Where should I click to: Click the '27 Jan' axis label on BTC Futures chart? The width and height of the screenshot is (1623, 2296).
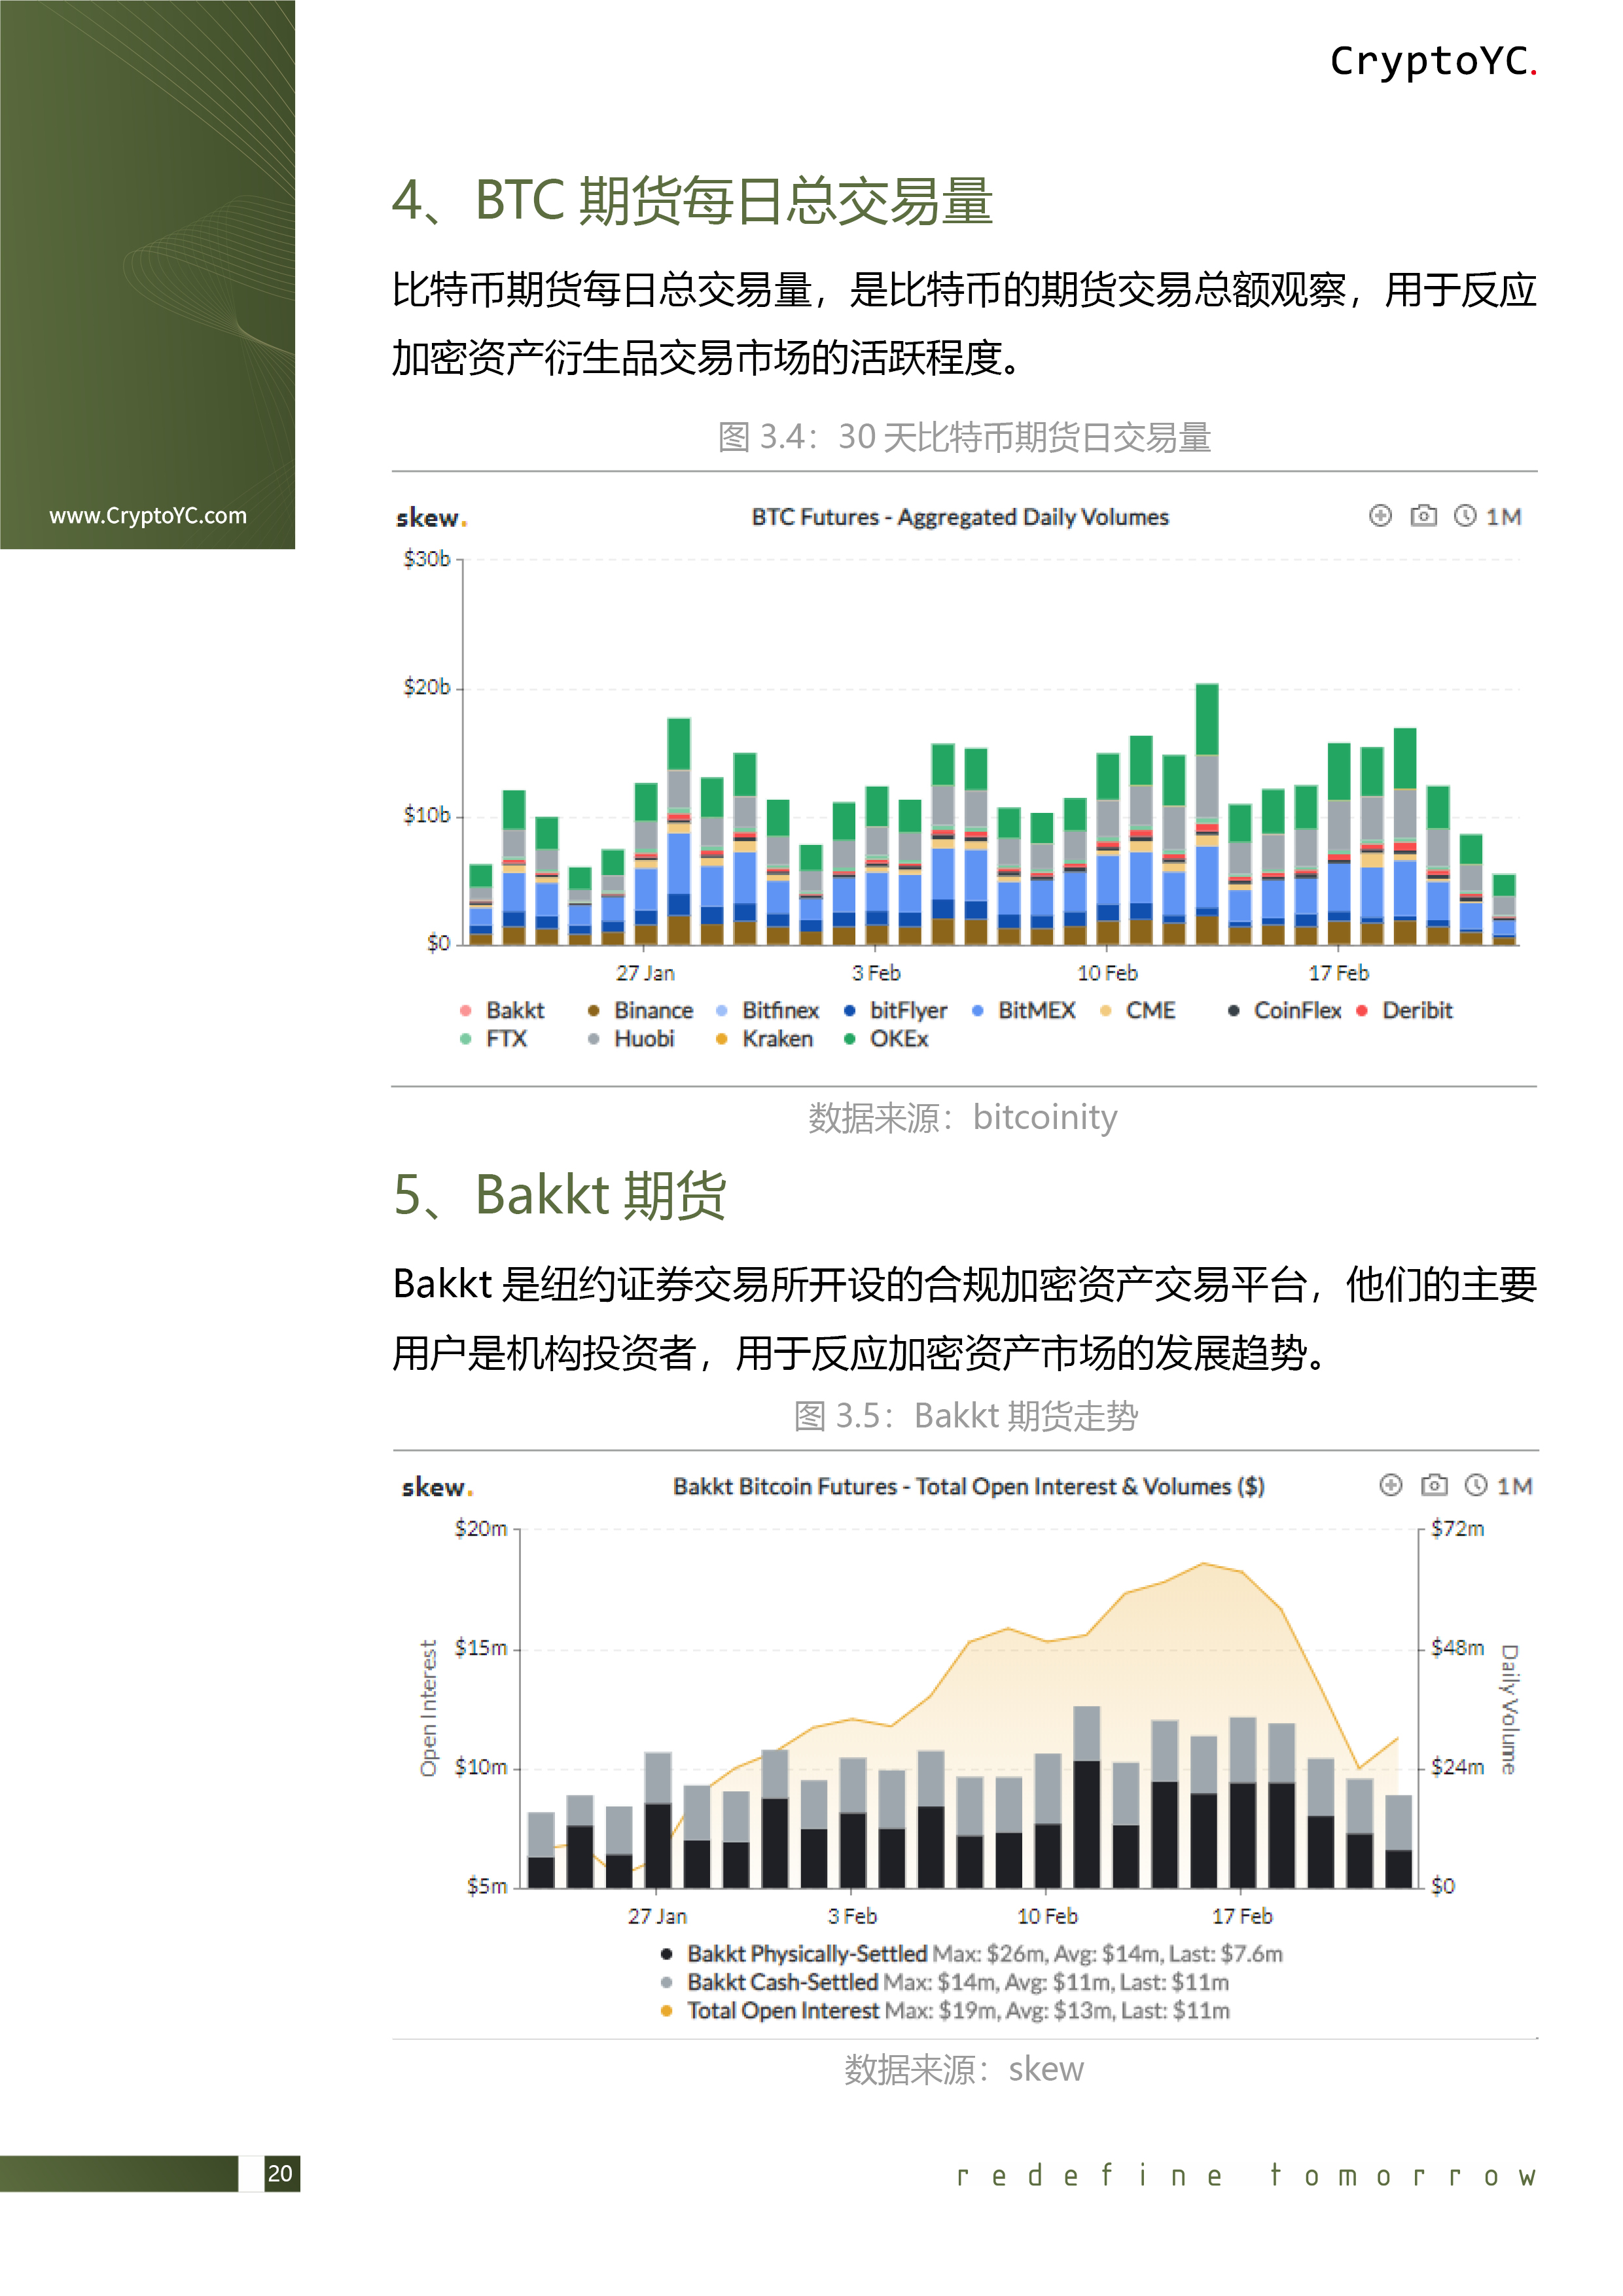[x=645, y=973]
